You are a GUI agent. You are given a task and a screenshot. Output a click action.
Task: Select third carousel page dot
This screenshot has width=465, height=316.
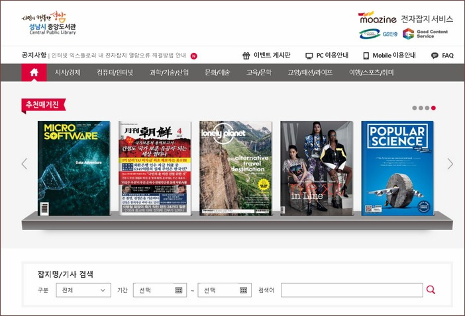coord(427,108)
